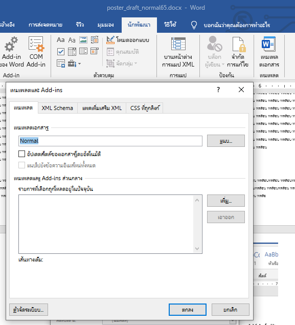The width and height of the screenshot is (295, 325).
Task: Click the Word Add-in gears icon
Action: pyautogui.click(x=11, y=45)
